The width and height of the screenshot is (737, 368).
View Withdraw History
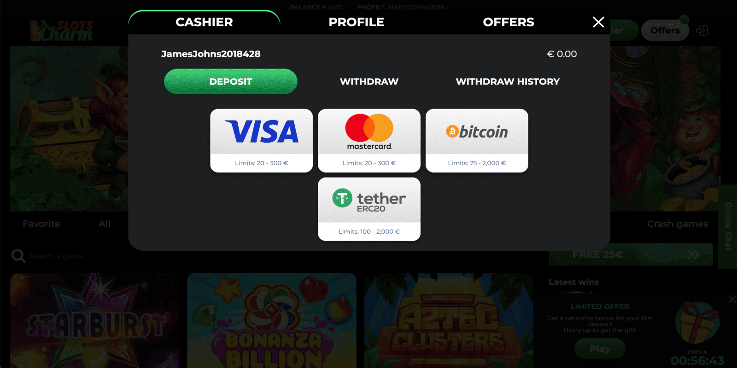point(508,81)
